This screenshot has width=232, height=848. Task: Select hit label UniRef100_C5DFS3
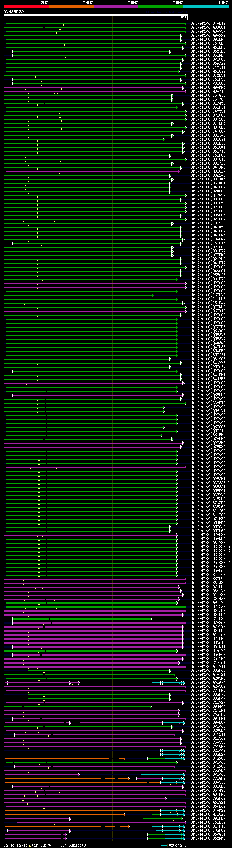point(208,79)
